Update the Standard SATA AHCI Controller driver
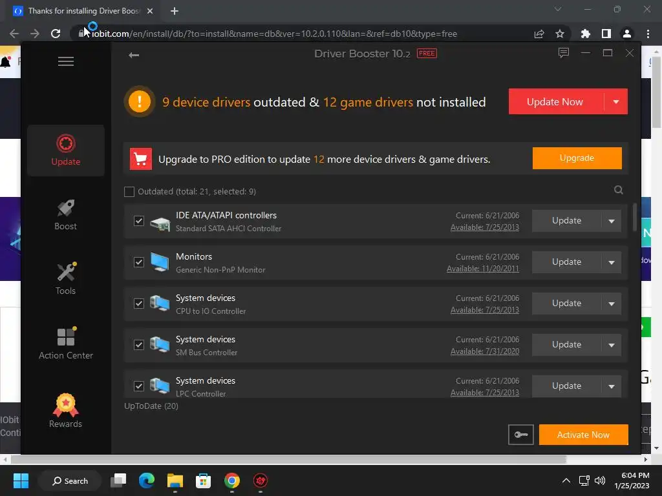The image size is (662, 496). [566, 221]
